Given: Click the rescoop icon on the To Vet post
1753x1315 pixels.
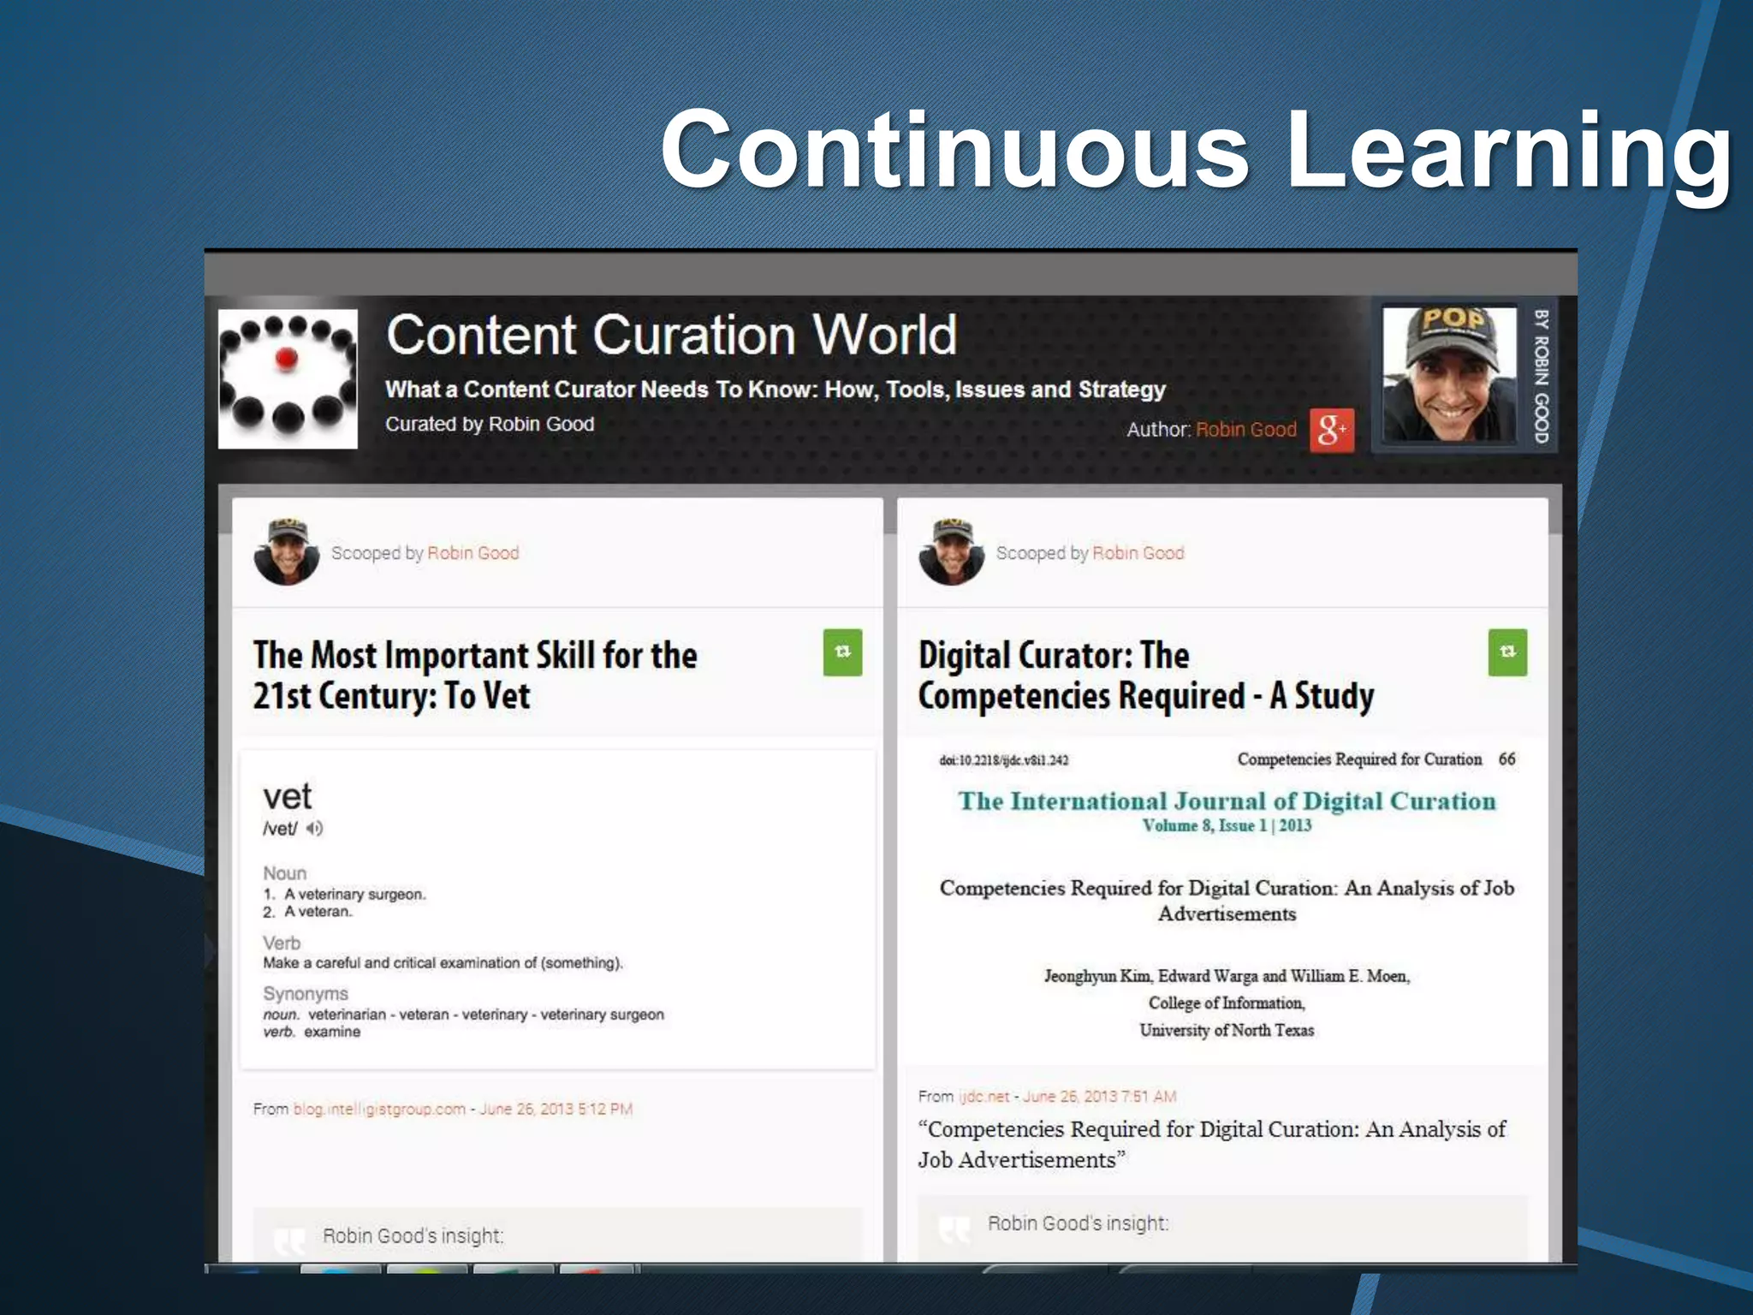Looking at the screenshot, I should click(842, 652).
